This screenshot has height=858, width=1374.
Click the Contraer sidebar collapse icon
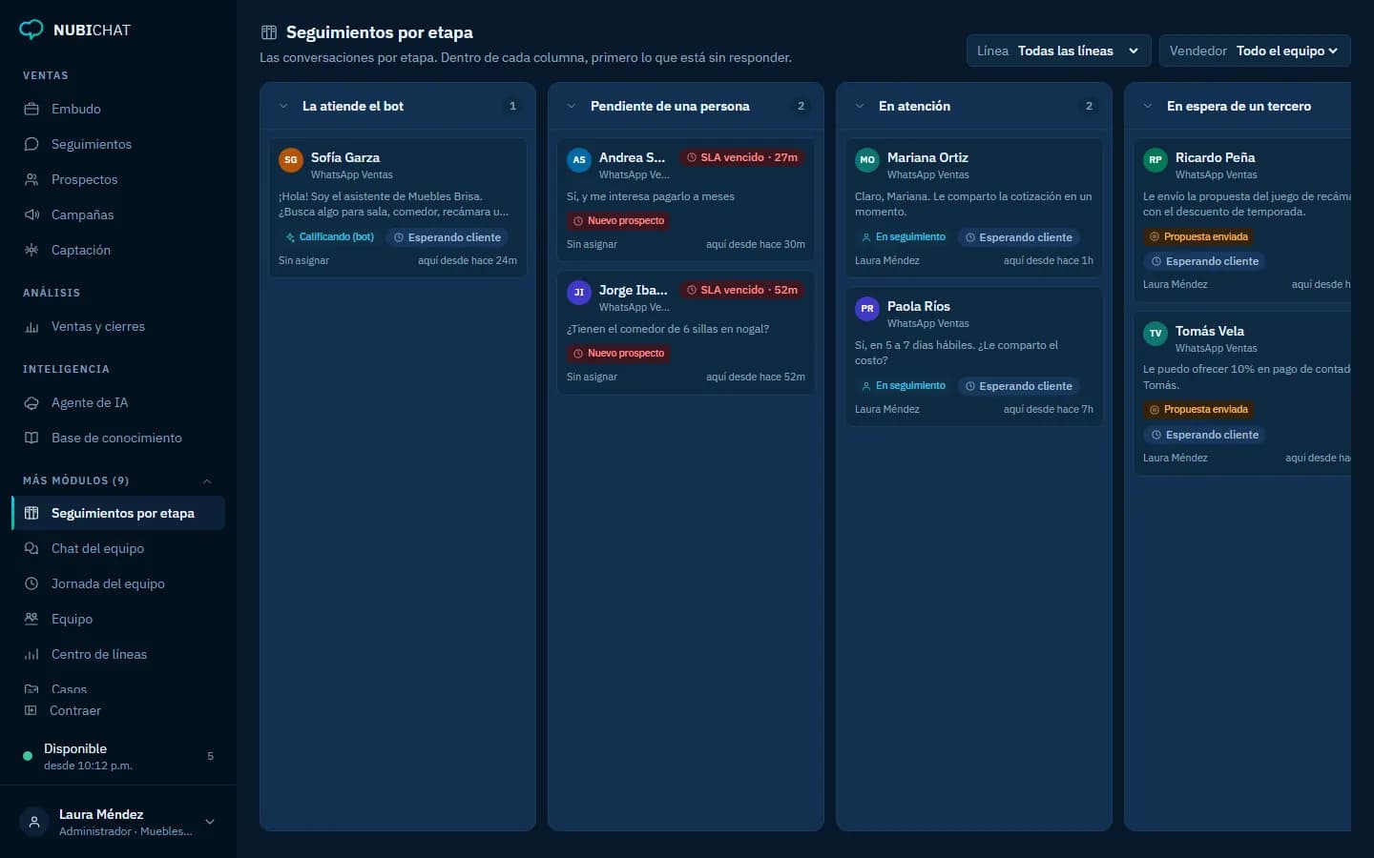(x=31, y=710)
